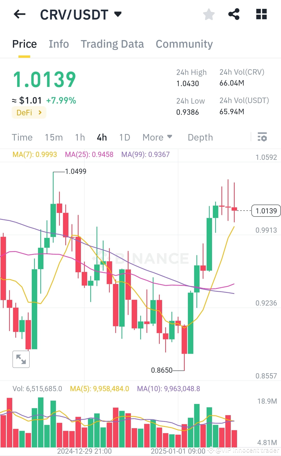The image size is (281, 456).
Task: Open the grid layout panel icon
Action: pyautogui.click(x=261, y=14)
